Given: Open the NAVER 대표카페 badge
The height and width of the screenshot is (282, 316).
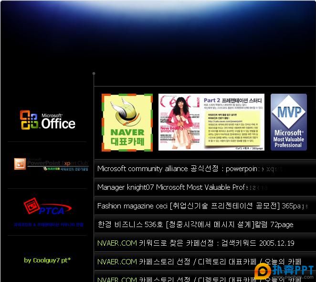Looking at the screenshot, I should click(x=127, y=122).
